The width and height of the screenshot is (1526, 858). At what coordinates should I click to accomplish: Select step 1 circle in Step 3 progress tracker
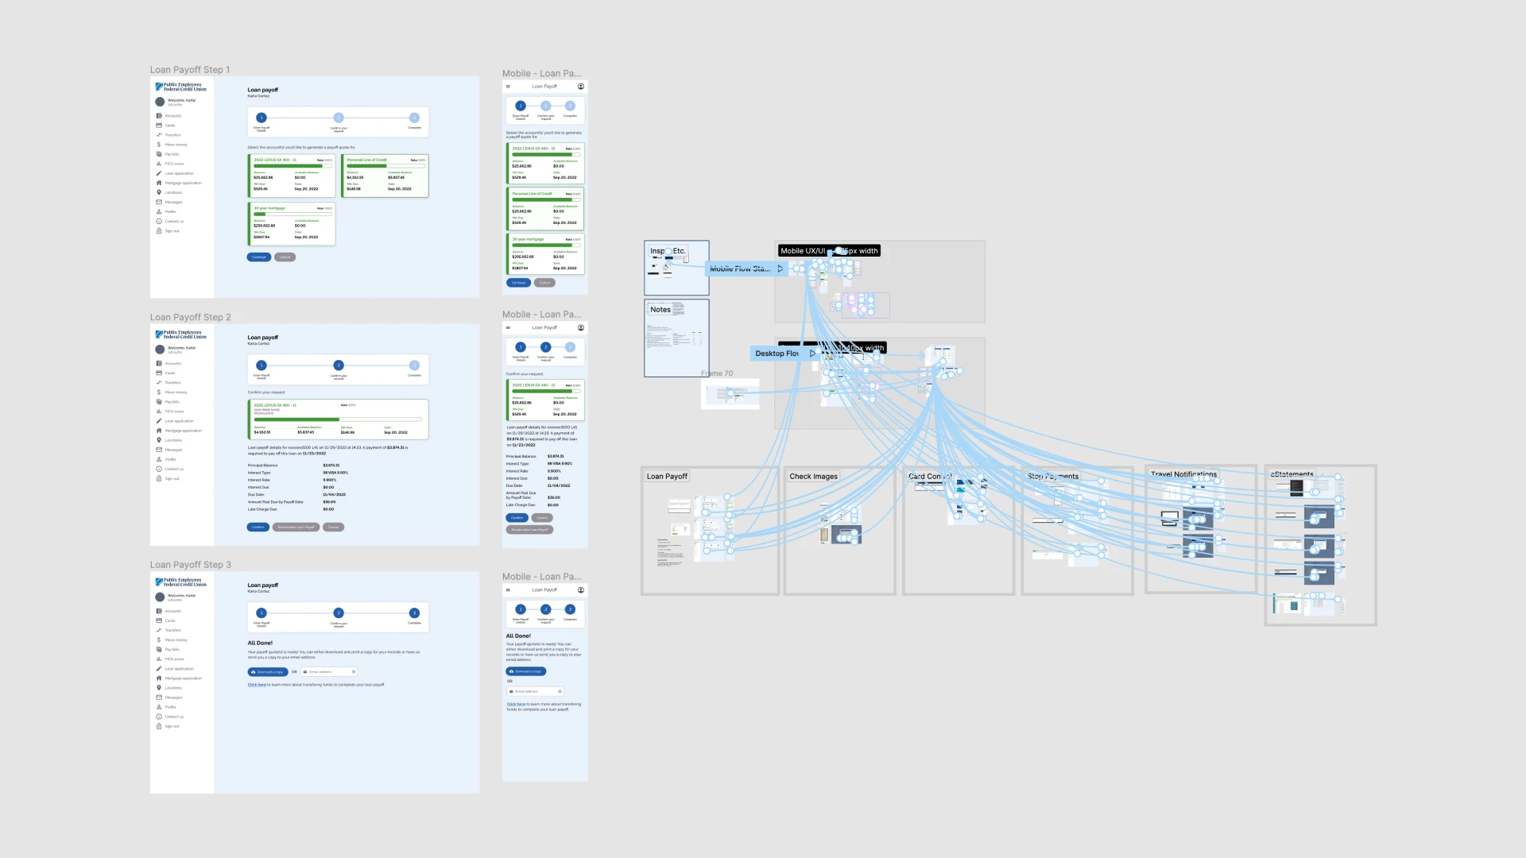coord(261,613)
